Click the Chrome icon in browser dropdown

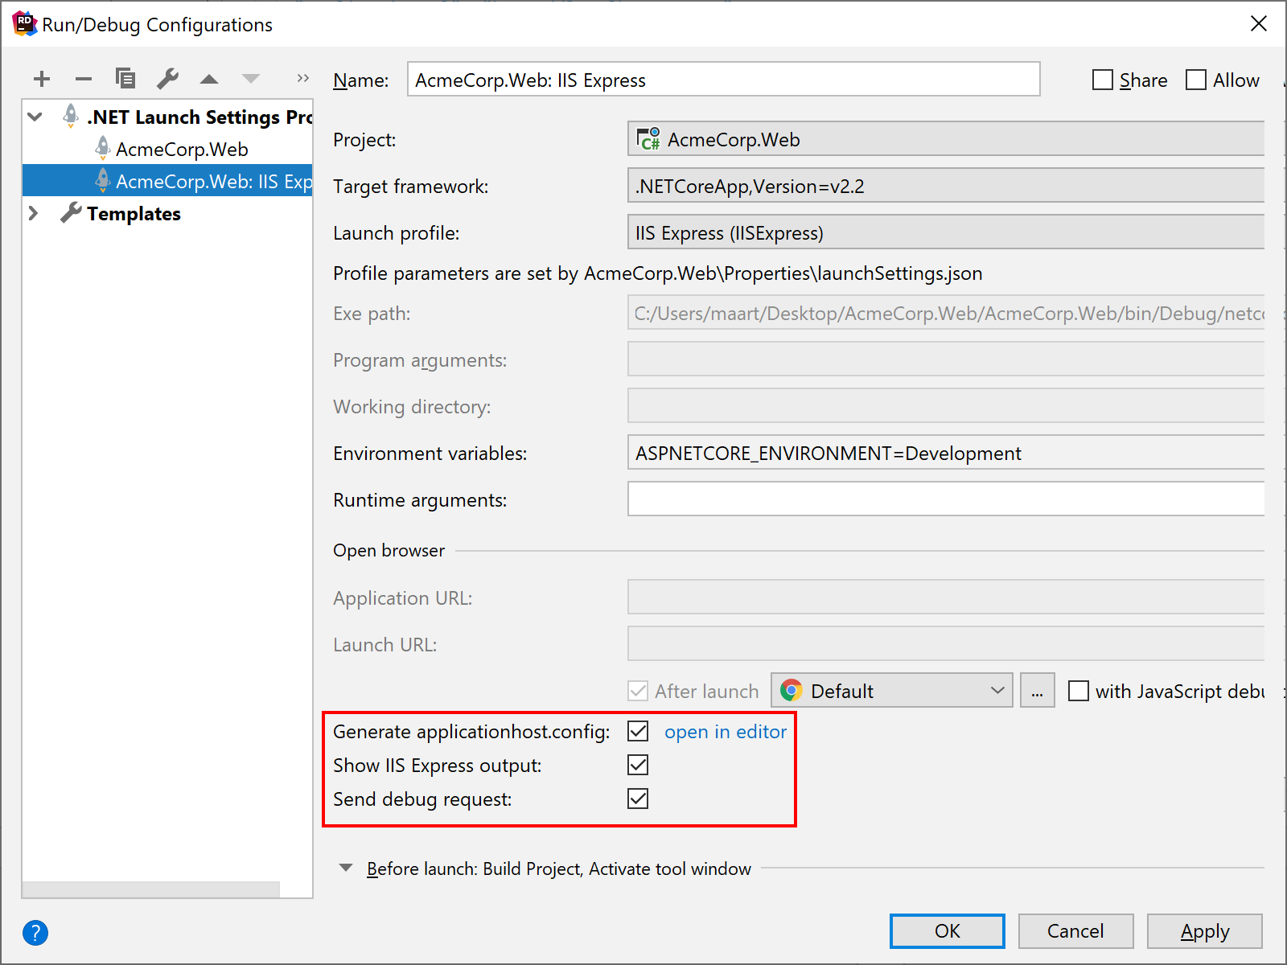coord(792,690)
